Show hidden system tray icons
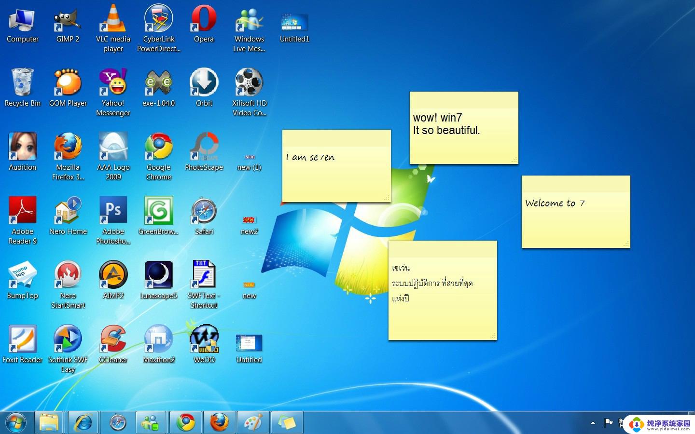The width and height of the screenshot is (695, 434). [x=593, y=423]
